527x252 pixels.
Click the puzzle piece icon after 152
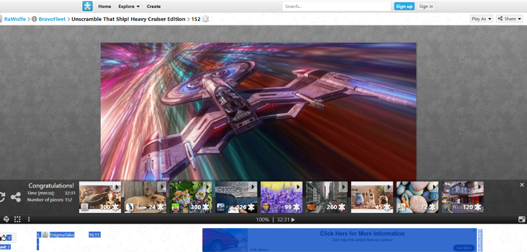coord(205,19)
